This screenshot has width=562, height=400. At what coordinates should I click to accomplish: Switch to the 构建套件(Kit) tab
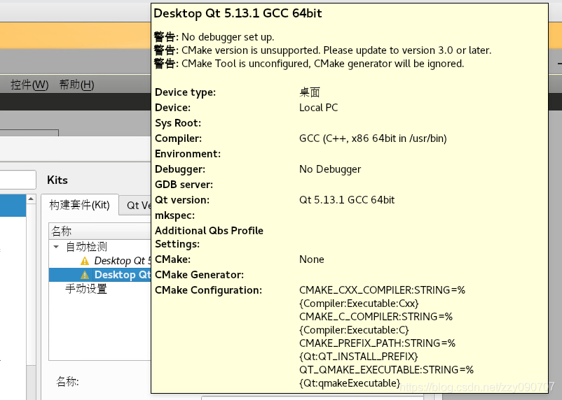pos(80,205)
